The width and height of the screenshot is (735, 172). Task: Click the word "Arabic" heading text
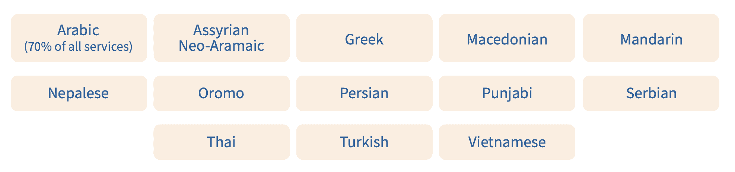78,30
